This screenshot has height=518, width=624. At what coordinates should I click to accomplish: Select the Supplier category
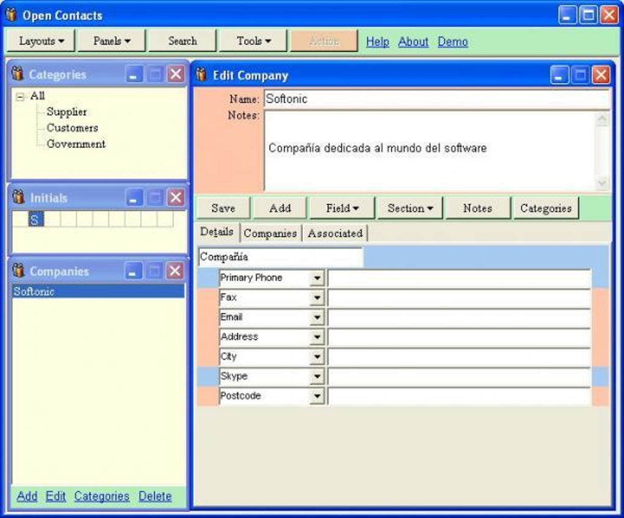coord(67,112)
